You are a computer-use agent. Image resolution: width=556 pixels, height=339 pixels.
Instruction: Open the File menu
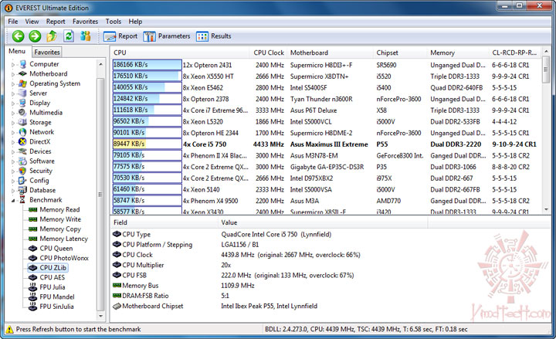(13, 22)
